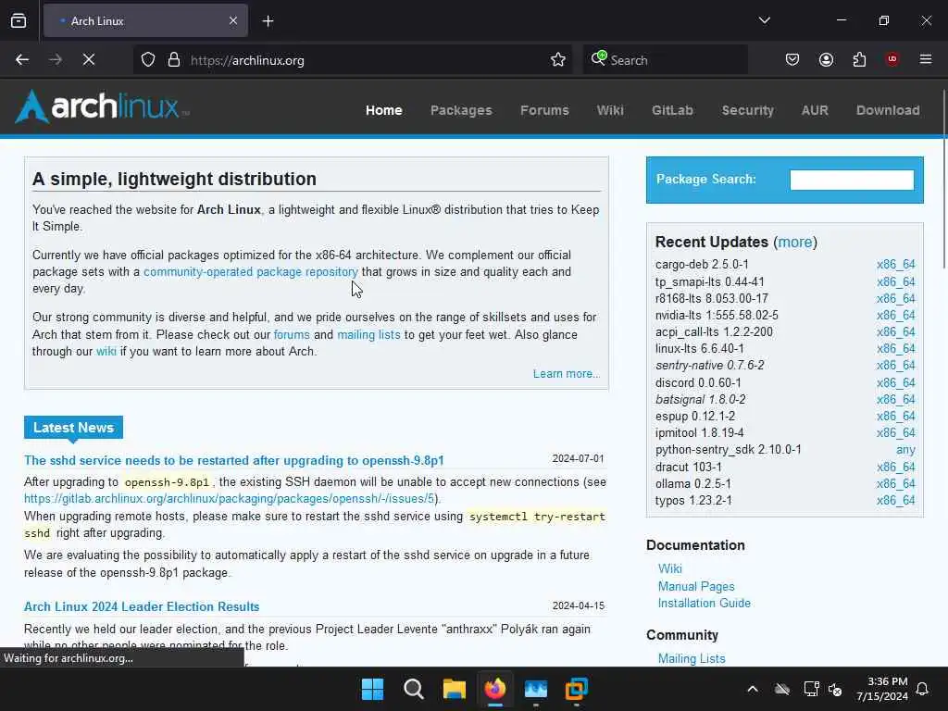Open Community Mailing Lists link
Viewport: 948px width, 711px height.
click(x=692, y=658)
